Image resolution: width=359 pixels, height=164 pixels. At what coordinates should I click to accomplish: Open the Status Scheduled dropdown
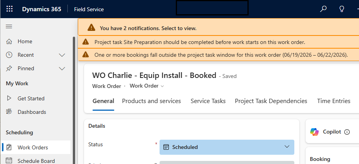(x=227, y=147)
